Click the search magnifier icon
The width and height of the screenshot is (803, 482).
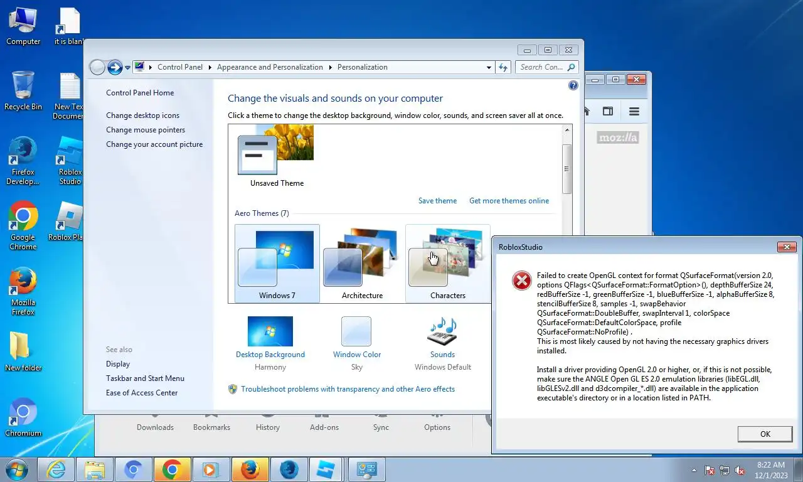point(571,67)
